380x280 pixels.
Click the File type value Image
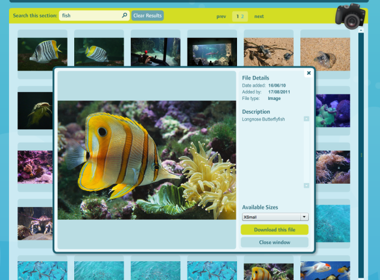(274, 99)
